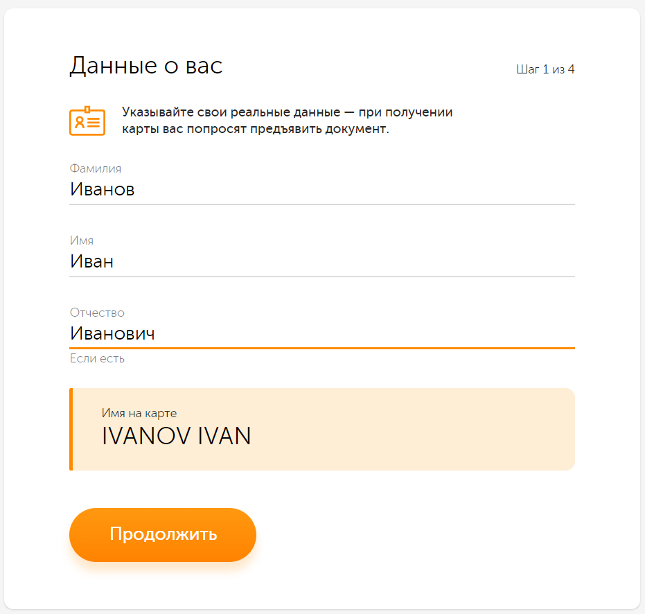Click the ID card badge icon

(x=87, y=121)
